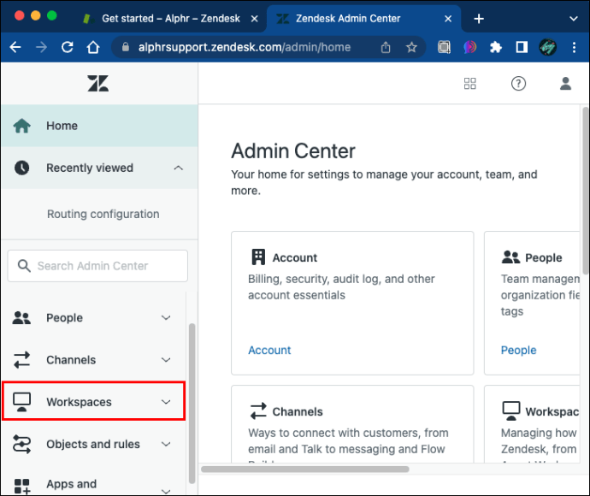Open the Chrome profile avatar
590x496 pixels.
tap(547, 47)
